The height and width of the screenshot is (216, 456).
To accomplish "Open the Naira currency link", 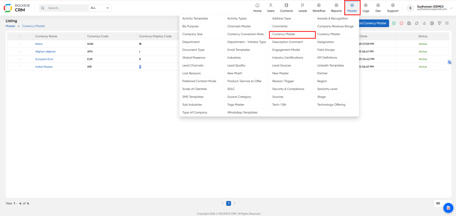I will [x=39, y=44].
